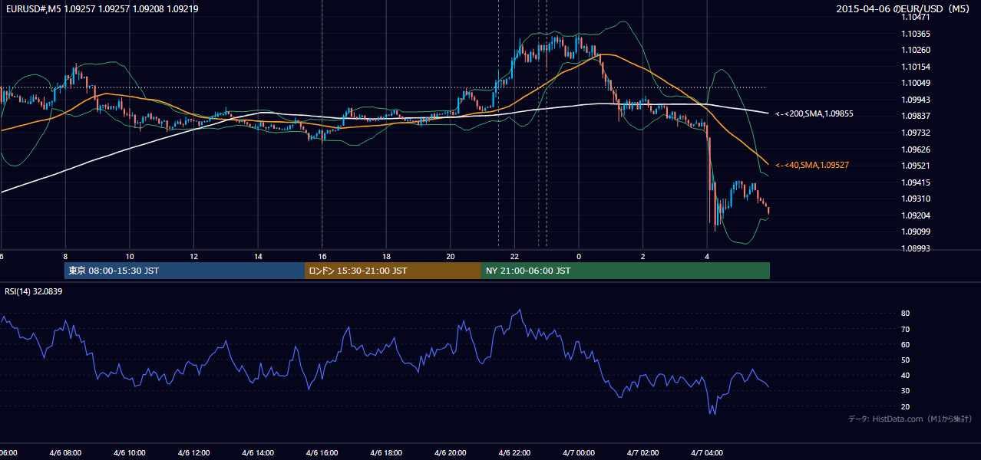Click price axis value 1.09732

pyautogui.click(x=916, y=133)
